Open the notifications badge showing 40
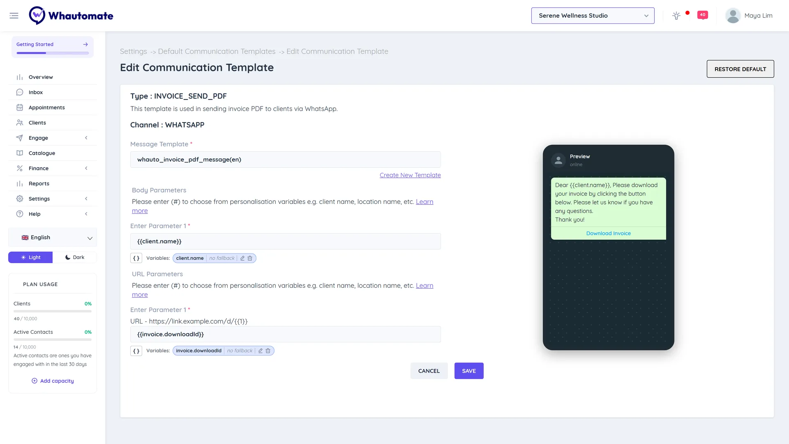Screen dimensions: 789x444 point(703,15)
